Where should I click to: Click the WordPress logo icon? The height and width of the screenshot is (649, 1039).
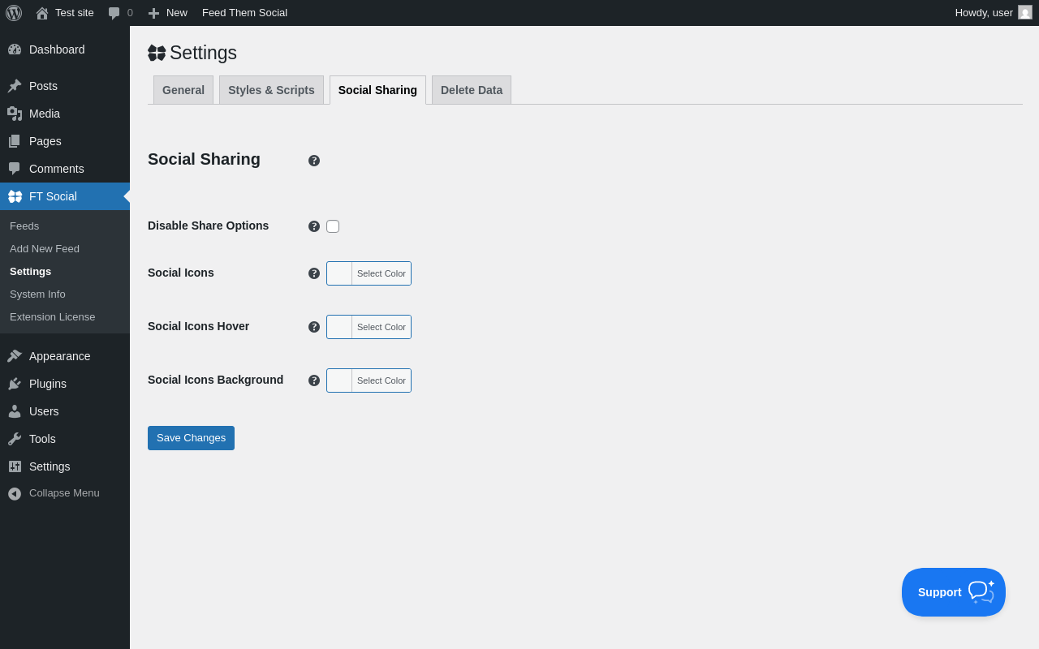click(x=14, y=13)
